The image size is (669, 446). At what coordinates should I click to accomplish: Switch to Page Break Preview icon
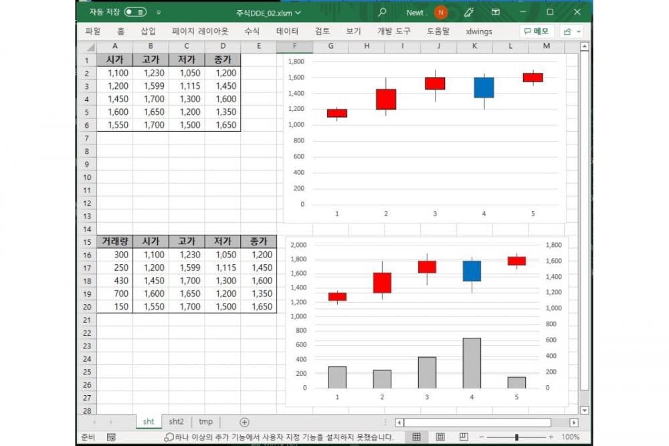click(x=464, y=437)
